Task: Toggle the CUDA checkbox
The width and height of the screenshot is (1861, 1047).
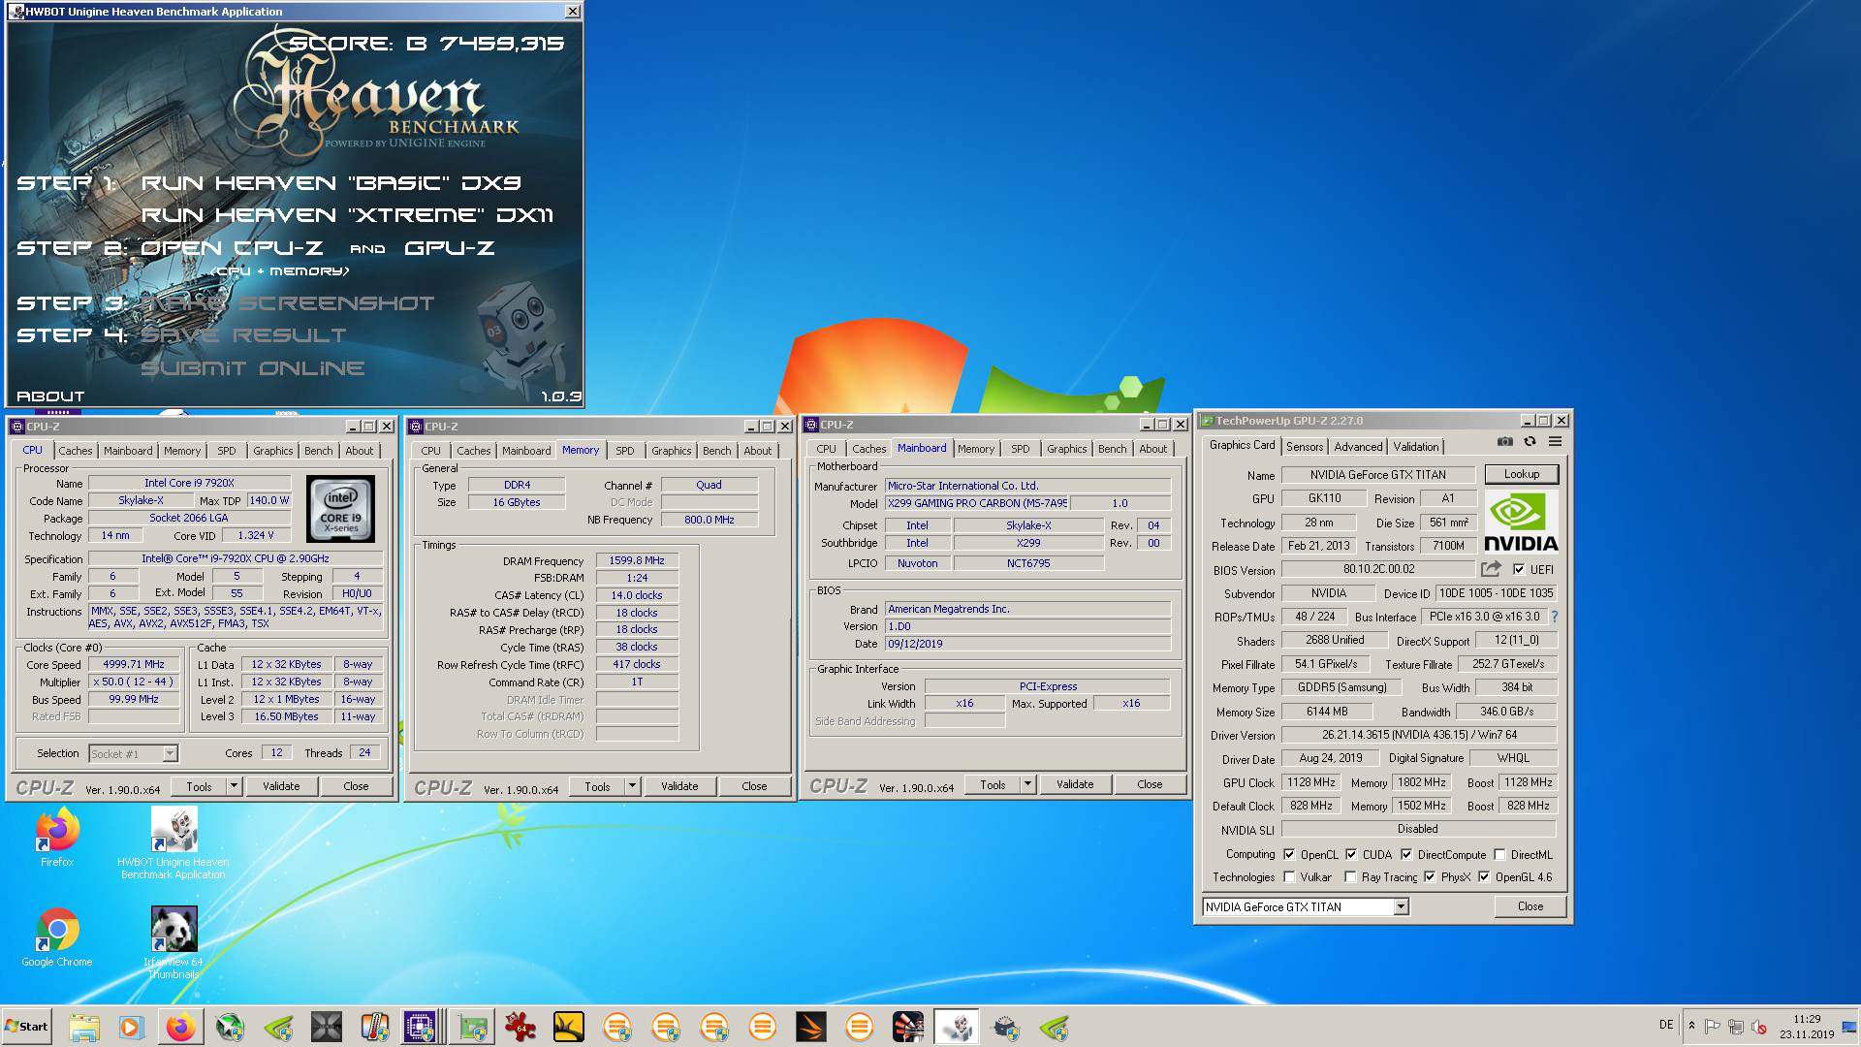Action: (1351, 854)
